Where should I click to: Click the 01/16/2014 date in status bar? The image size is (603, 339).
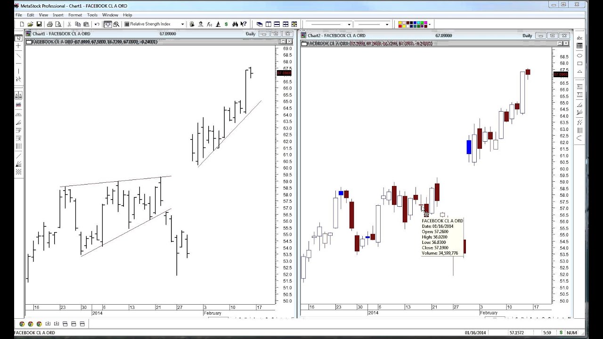[475, 333]
